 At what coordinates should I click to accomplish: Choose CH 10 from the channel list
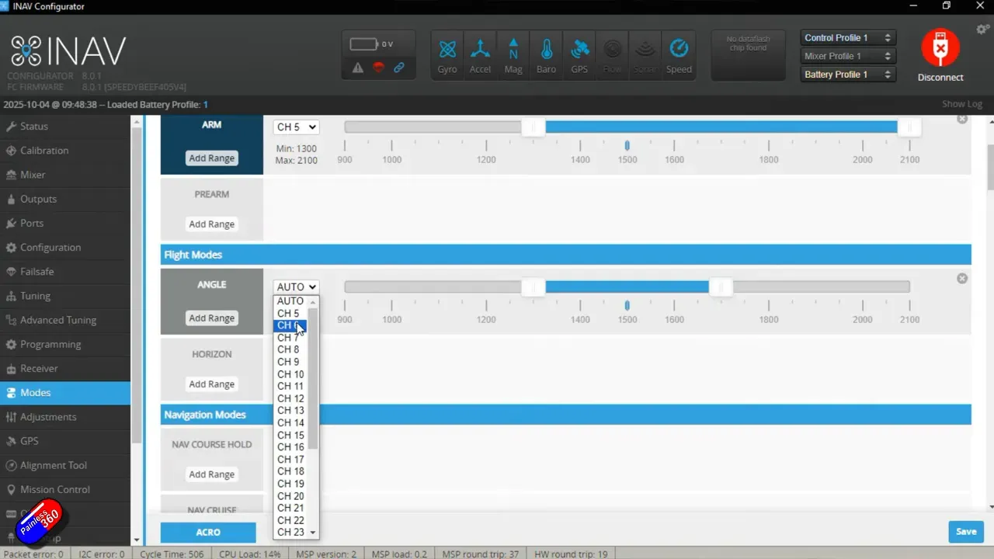pyautogui.click(x=290, y=374)
